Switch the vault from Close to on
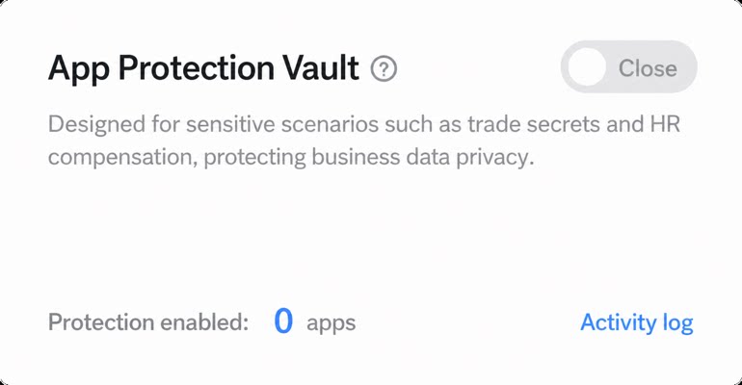742x385 pixels. tap(628, 67)
